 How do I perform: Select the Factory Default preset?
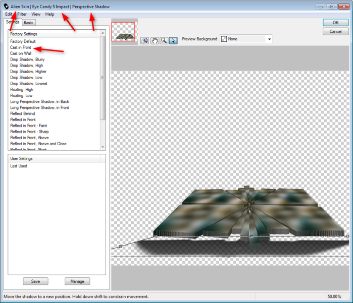(x=23, y=41)
